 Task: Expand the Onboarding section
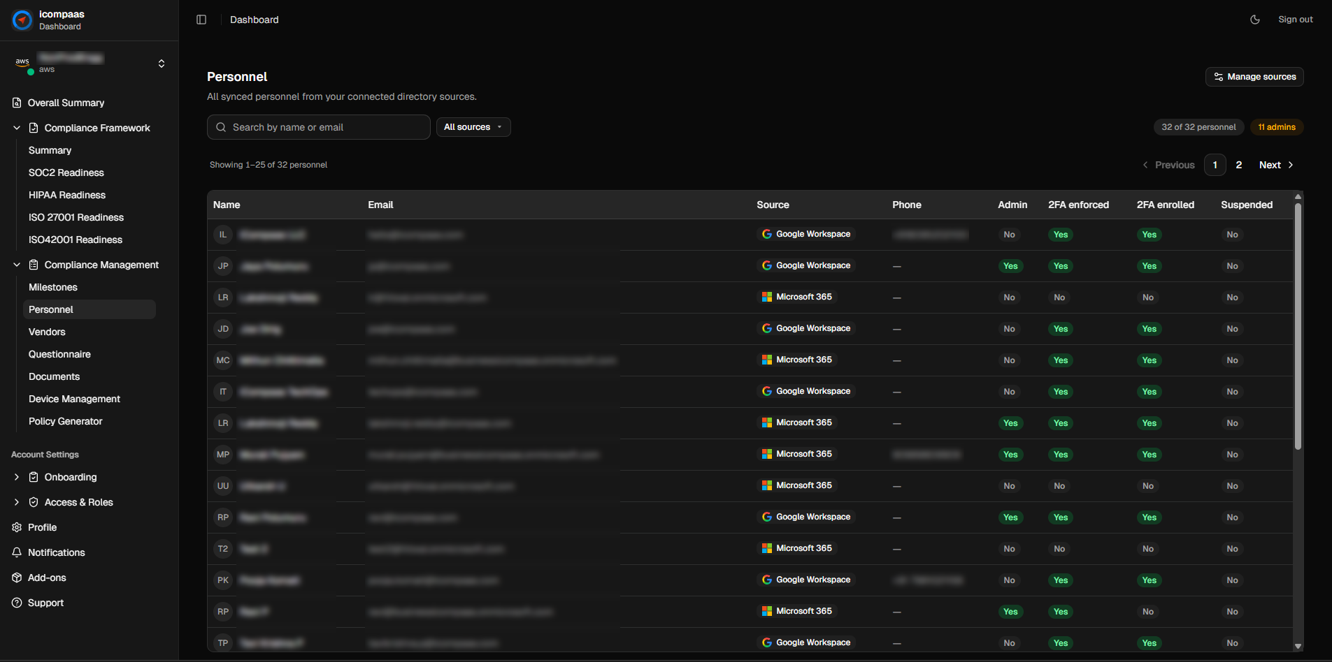coord(17,477)
